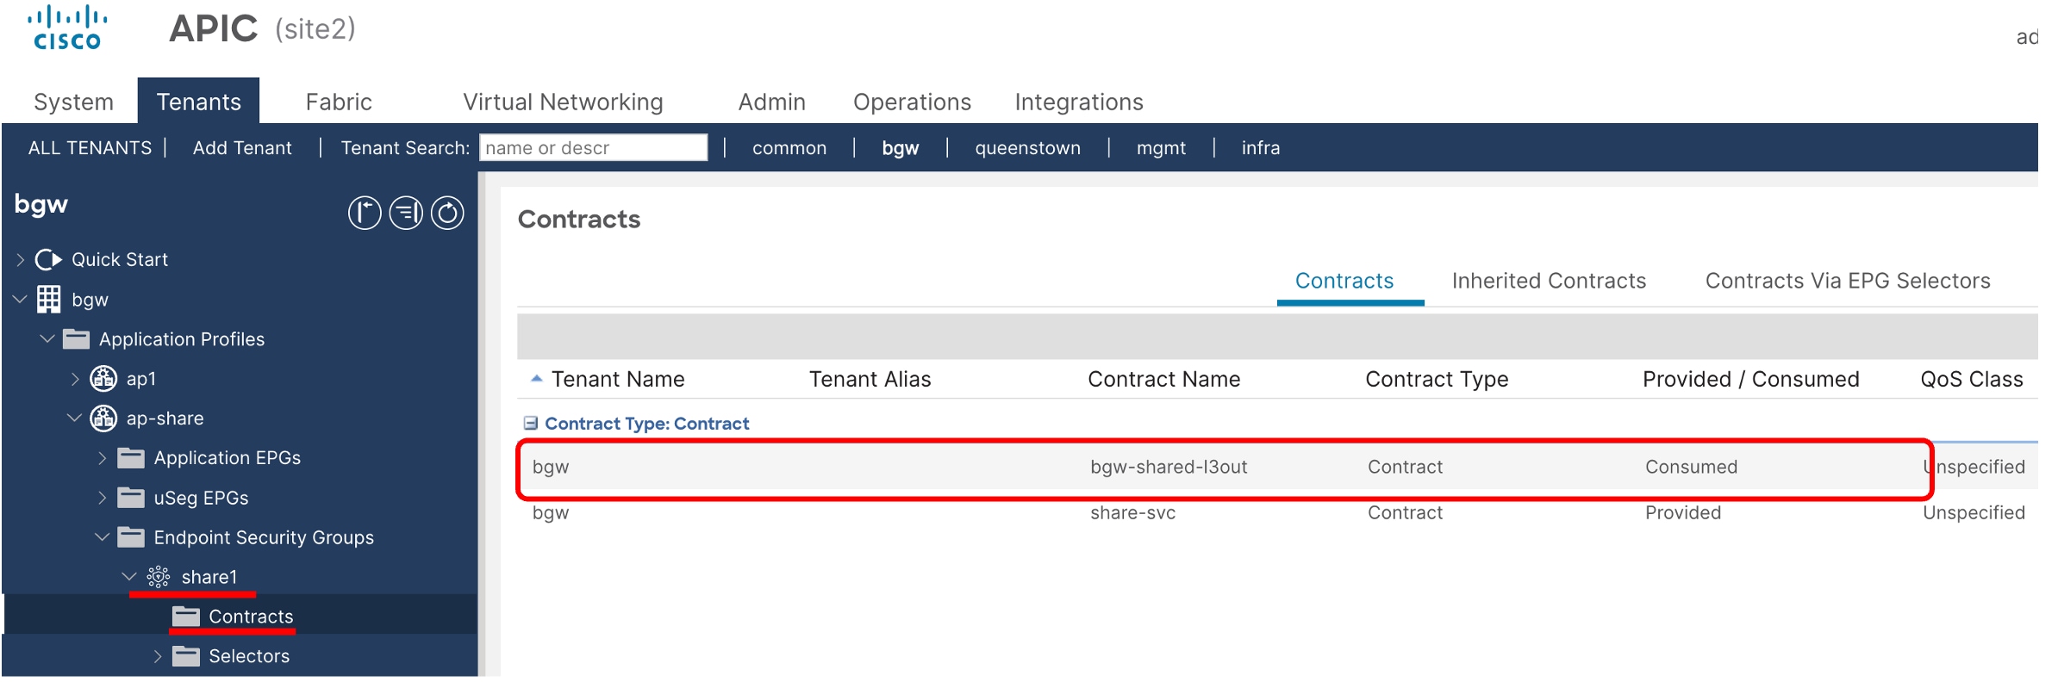The height and width of the screenshot is (682, 2058).
Task: Expand the ap1 node
Action: 75,378
